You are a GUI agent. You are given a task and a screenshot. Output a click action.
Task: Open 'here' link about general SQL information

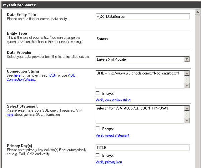point(10,115)
